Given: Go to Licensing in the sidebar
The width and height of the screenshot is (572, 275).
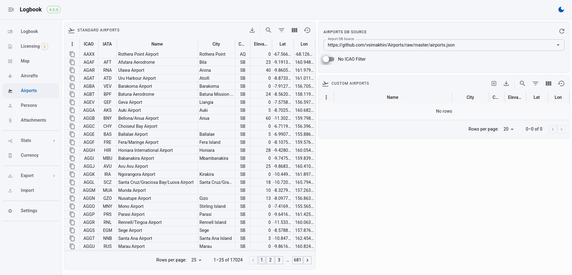Looking at the screenshot, I should pos(31,46).
